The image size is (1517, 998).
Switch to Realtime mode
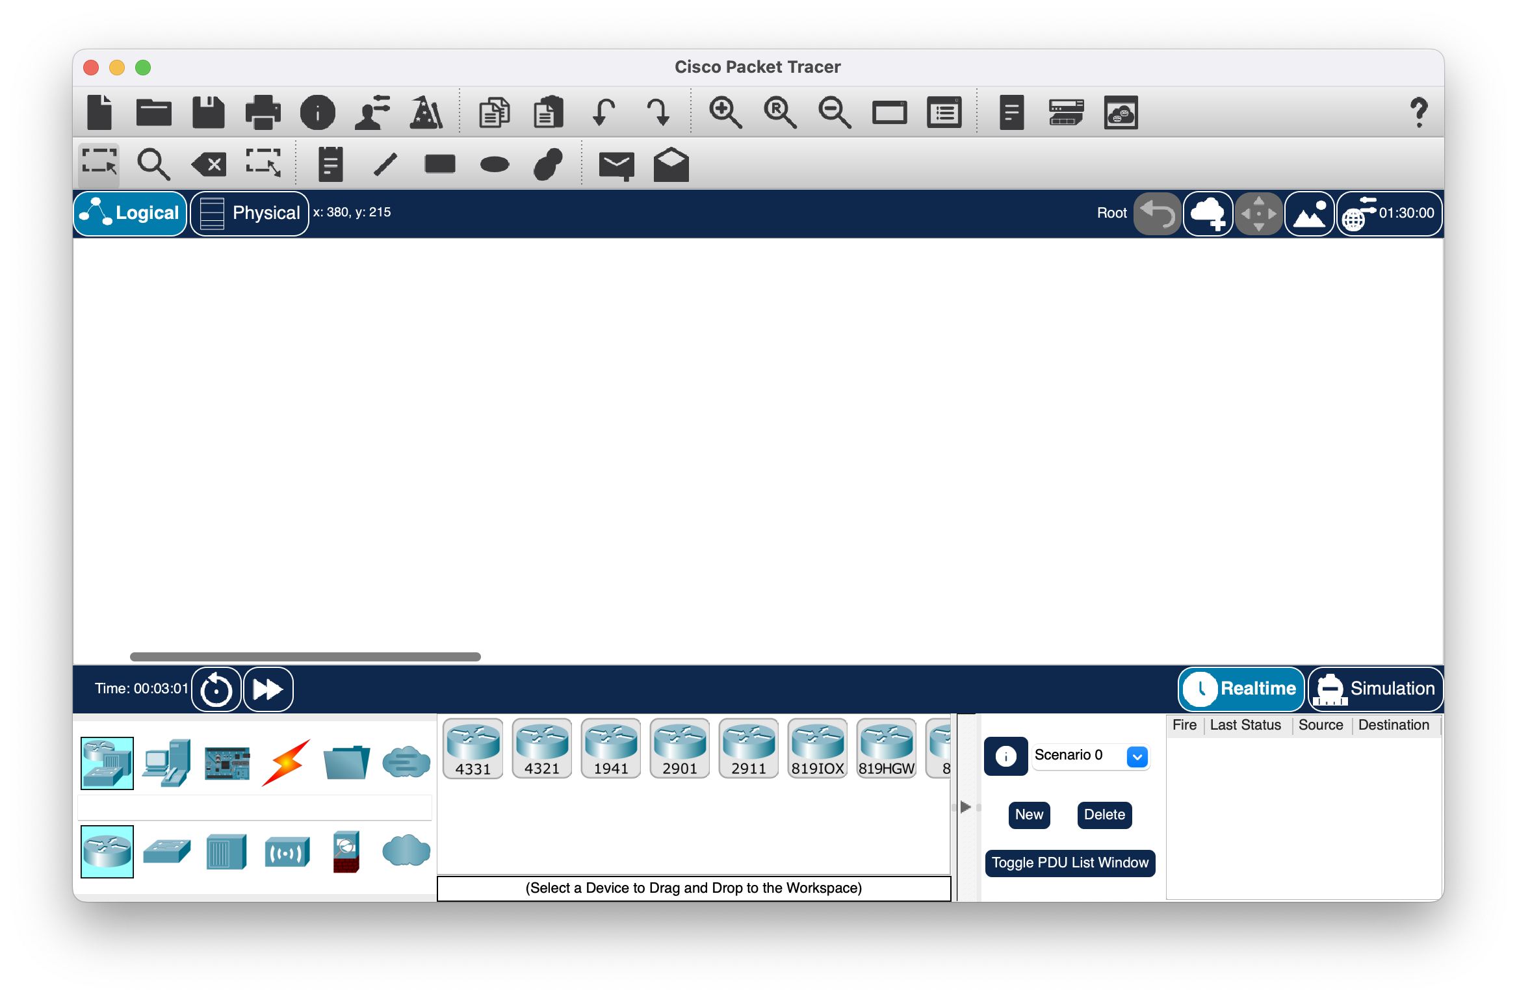click(1241, 689)
